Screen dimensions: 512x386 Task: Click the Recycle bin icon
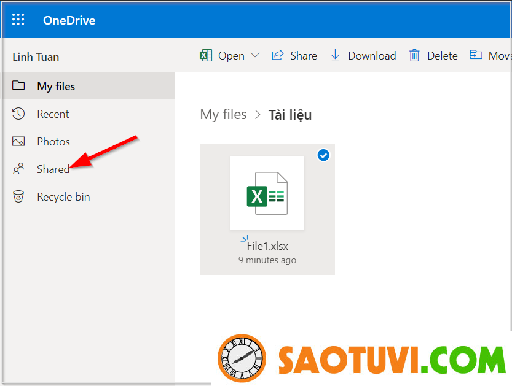[18, 197]
